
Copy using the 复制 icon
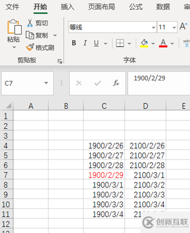point(30,35)
